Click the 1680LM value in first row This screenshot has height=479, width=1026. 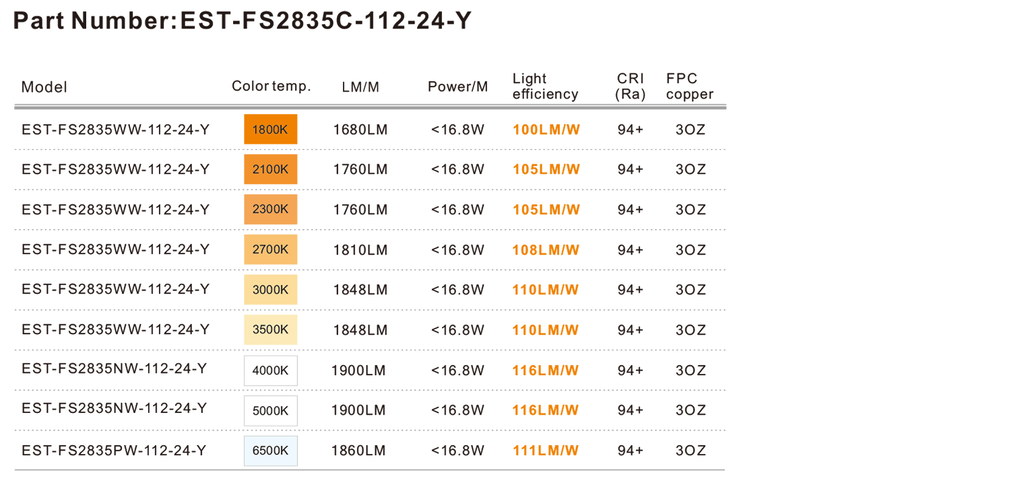point(360,129)
